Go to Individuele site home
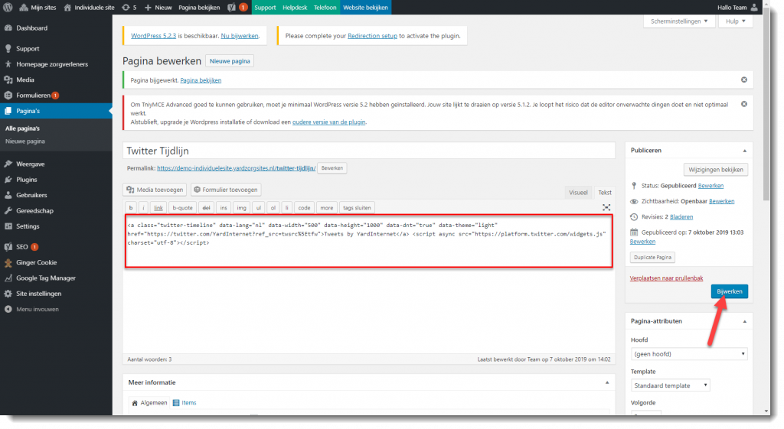The width and height of the screenshot is (784, 429). coord(89,8)
